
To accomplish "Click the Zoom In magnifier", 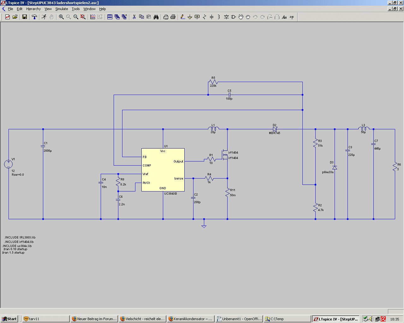I will 61,17.
